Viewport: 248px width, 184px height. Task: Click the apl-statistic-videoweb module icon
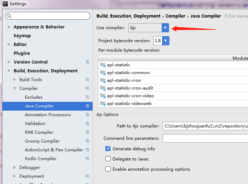(103, 104)
